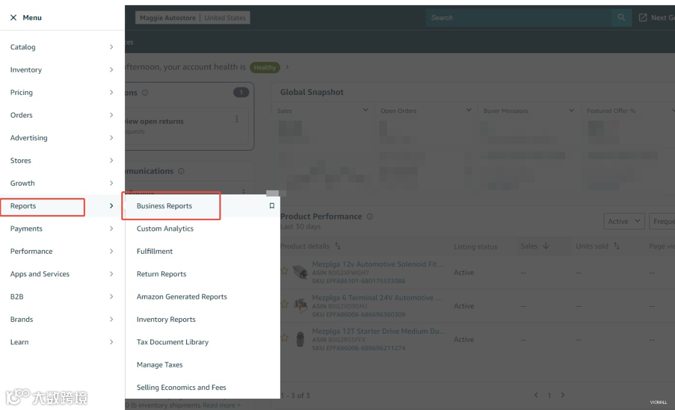The image size is (675, 410).
Task: Expand the Brands submenu chevron
Action: 111,319
